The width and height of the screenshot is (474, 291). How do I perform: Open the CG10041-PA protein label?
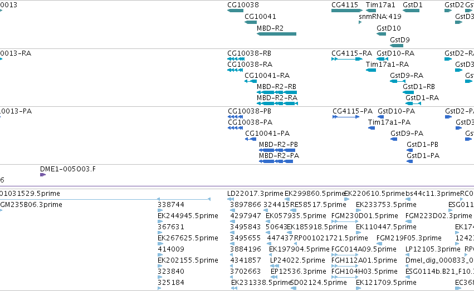pos(267,134)
